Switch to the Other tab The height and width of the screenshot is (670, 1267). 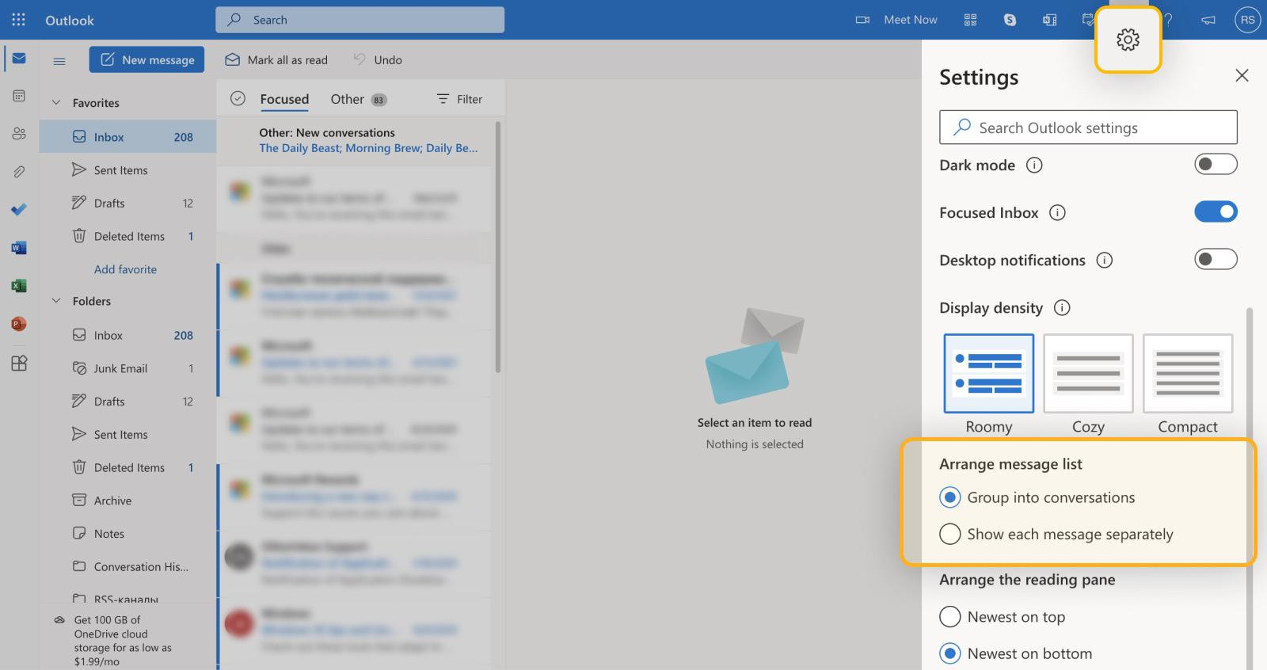pyautogui.click(x=358, y=99)
